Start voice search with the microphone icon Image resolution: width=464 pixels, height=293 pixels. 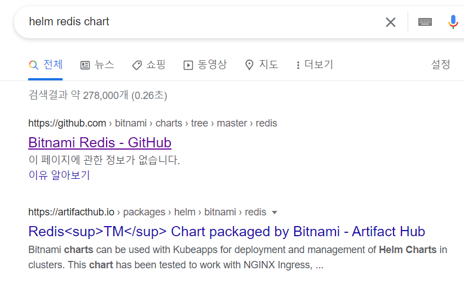pos(453,22)
